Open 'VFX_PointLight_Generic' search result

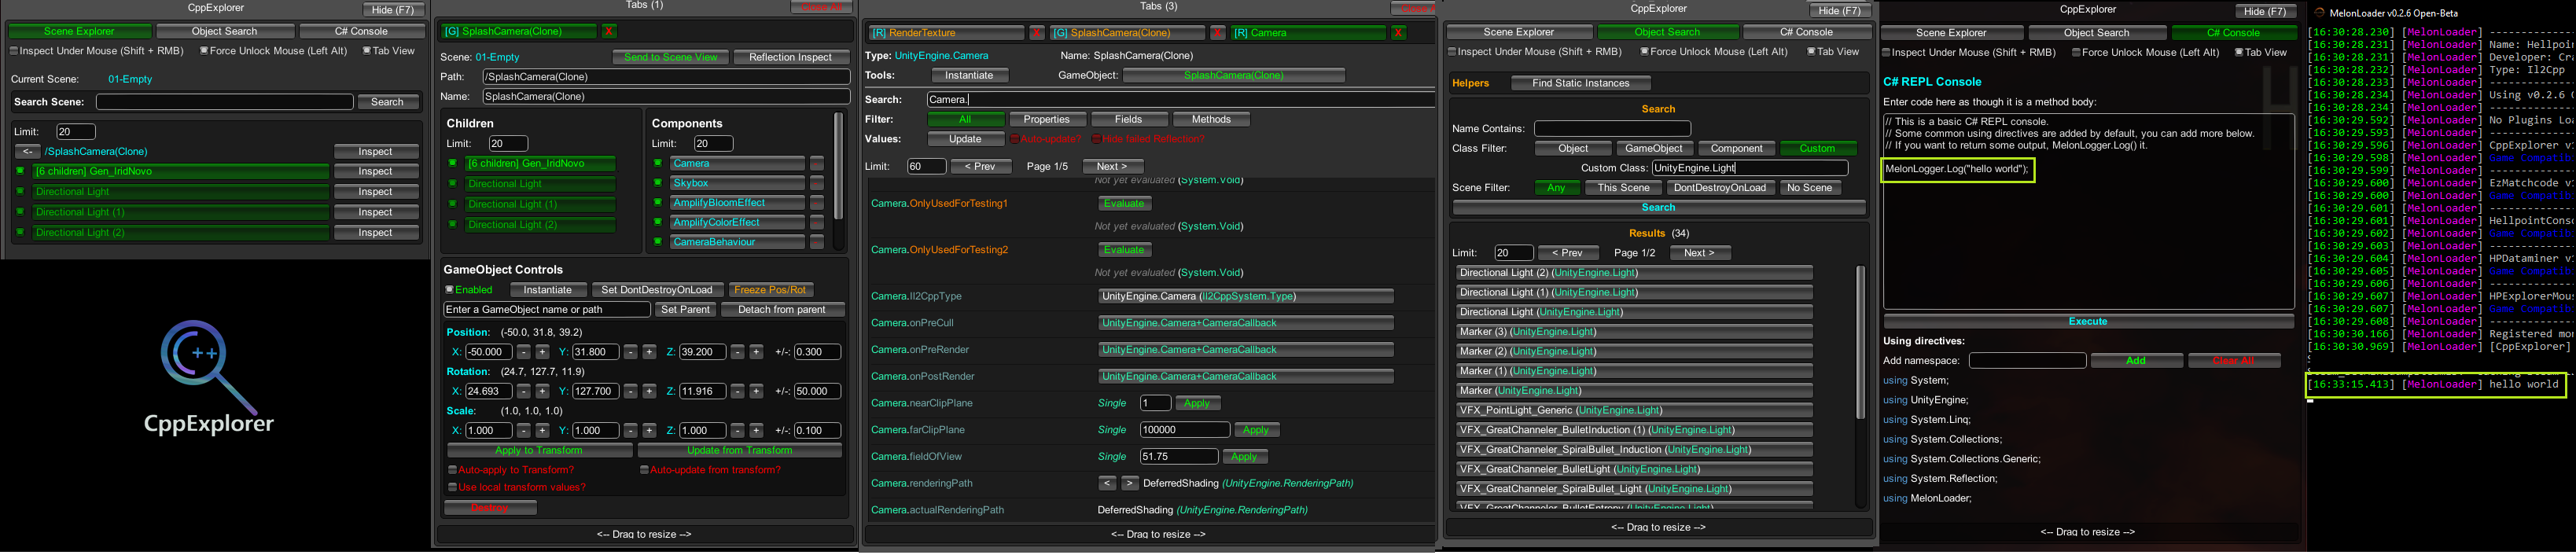1633,411
